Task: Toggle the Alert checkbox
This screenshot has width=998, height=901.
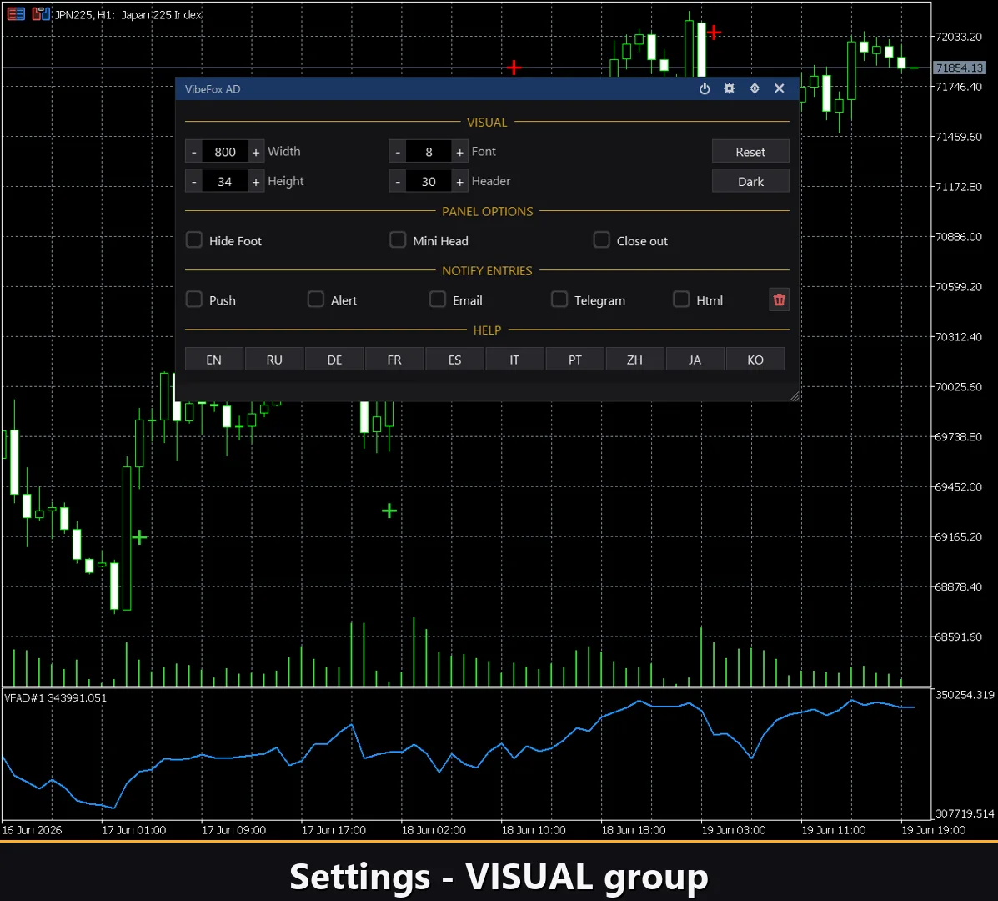Action: click(x=316, y=299)
